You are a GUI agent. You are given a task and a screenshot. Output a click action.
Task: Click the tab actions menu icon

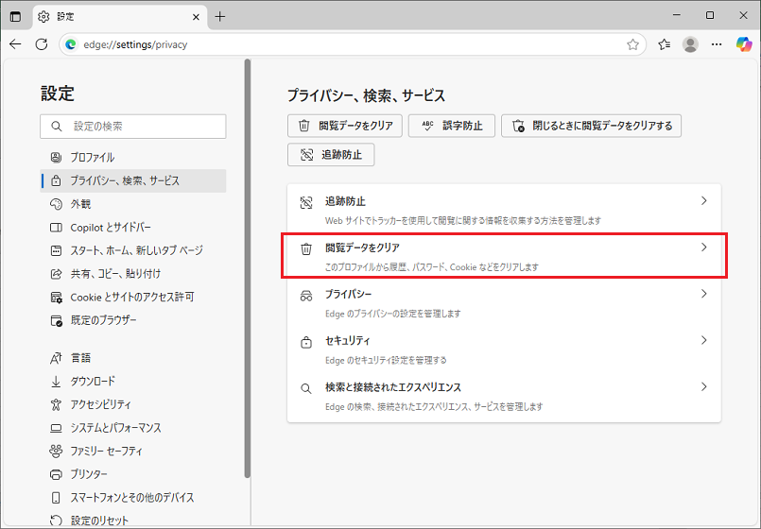[x=15, y=16]
